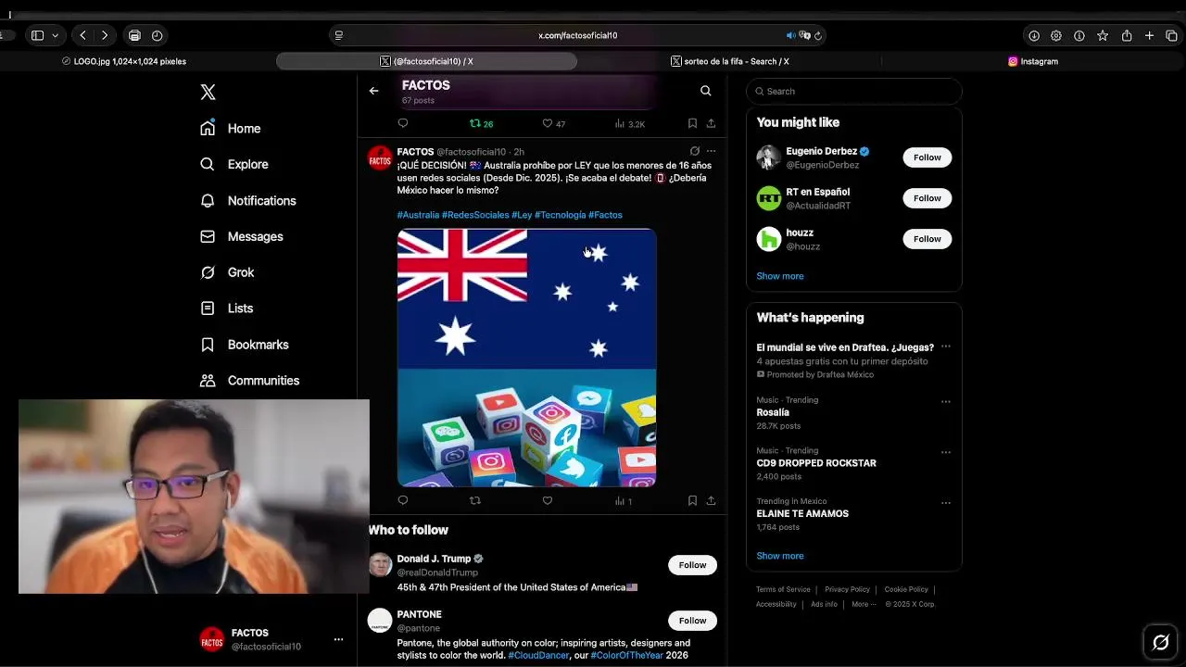Open more options on Australia post
Image resolution: width=1186 pixels, height=667 pixels.
[711, 151]
